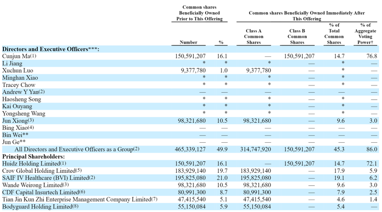The height and width of the screenshot is (212, 382).
Task: Click the 7.9 total percentage for CDF Capital
Action: tap(340, 192)
